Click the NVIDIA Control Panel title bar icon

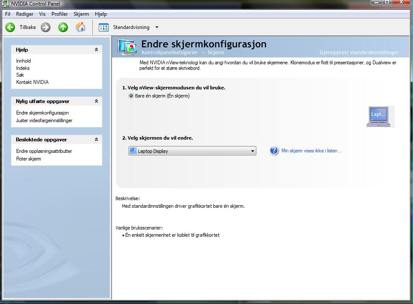5,3
